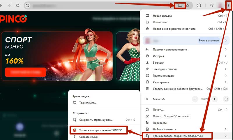Click the three-dot Chrome menu button
This screenshot has width=233, height=140.
pos(228,5)
